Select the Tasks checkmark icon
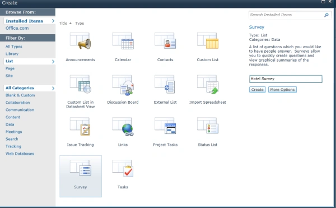 [123, 168]
